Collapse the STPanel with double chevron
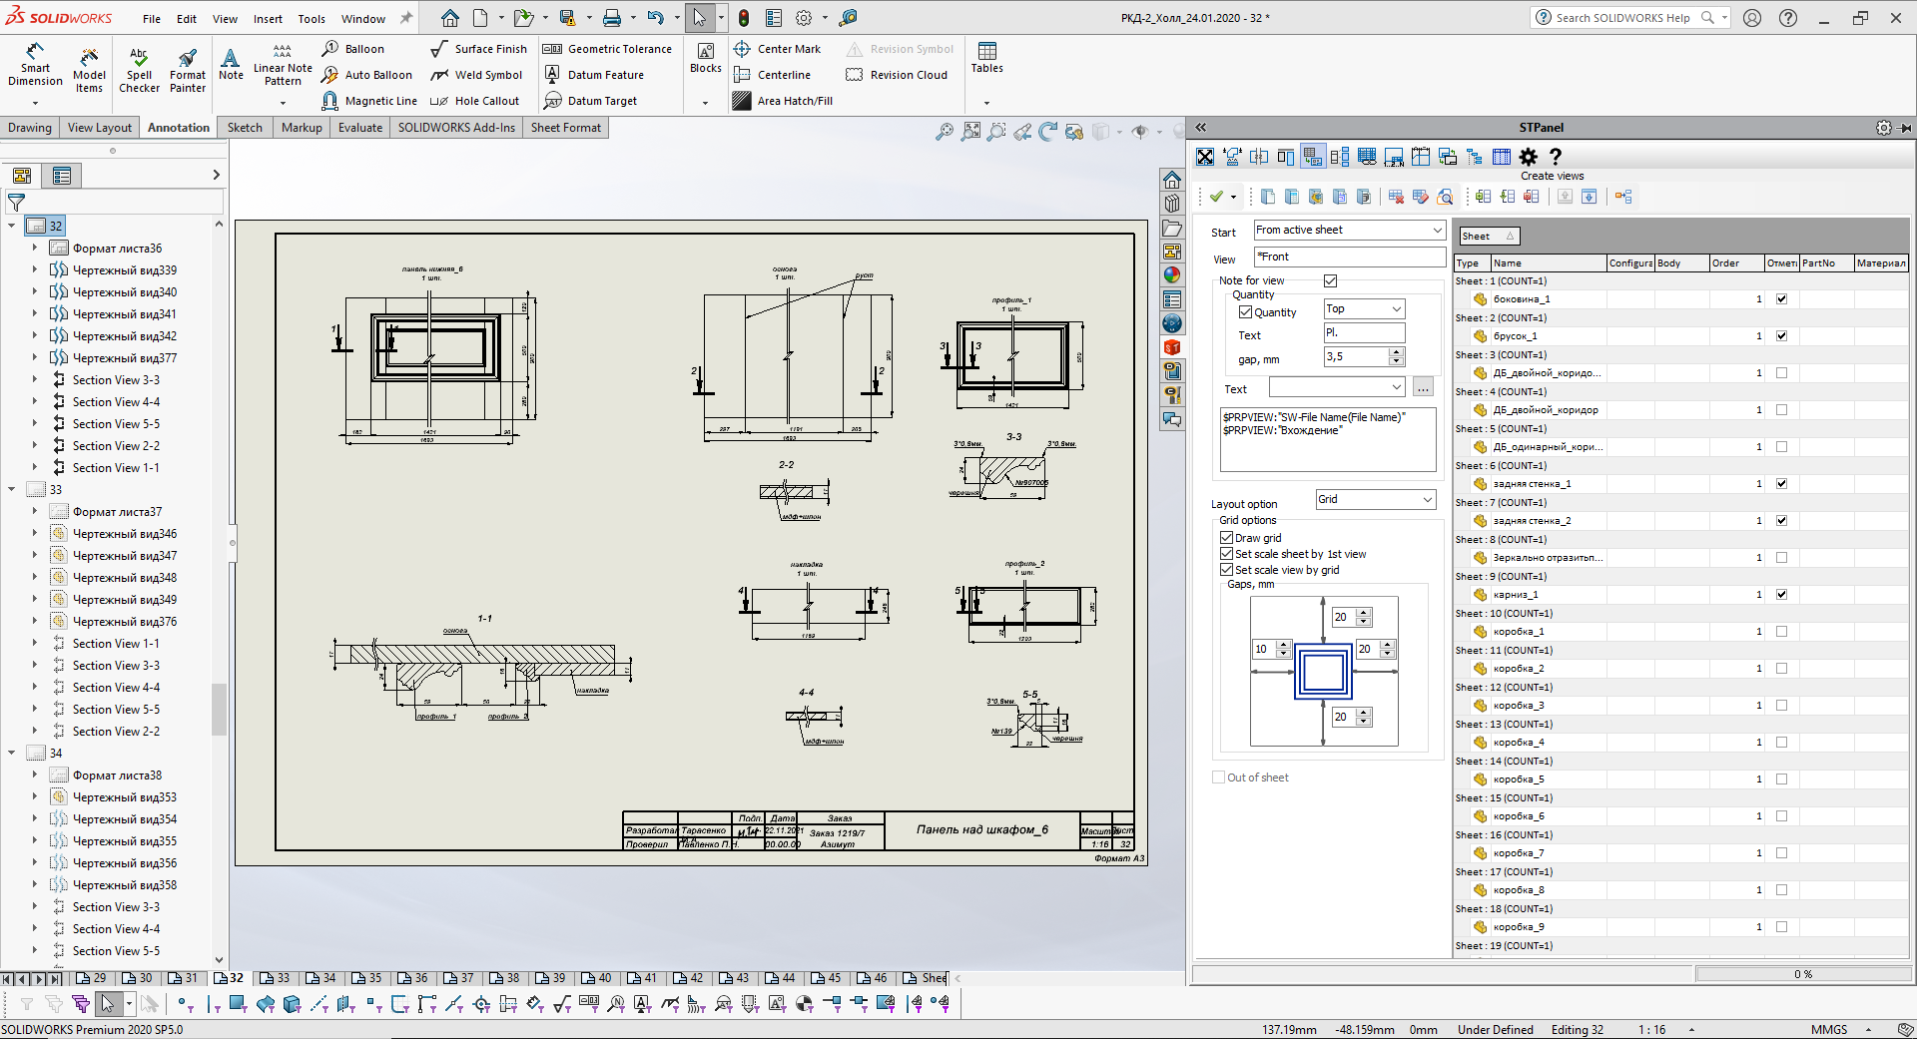This screenshot has width=1917, height=1039. pyautogui.click(x=1201, y=128)
